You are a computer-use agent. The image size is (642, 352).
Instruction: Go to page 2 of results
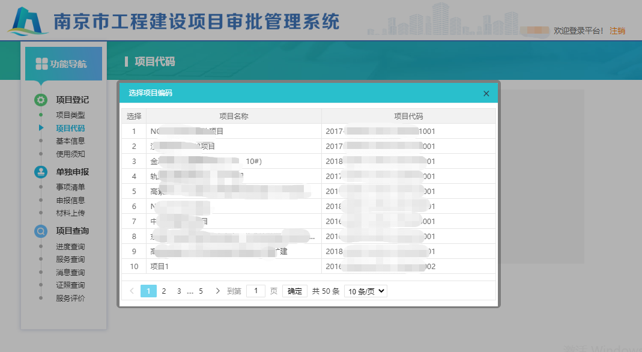click(x=163, y=291)
